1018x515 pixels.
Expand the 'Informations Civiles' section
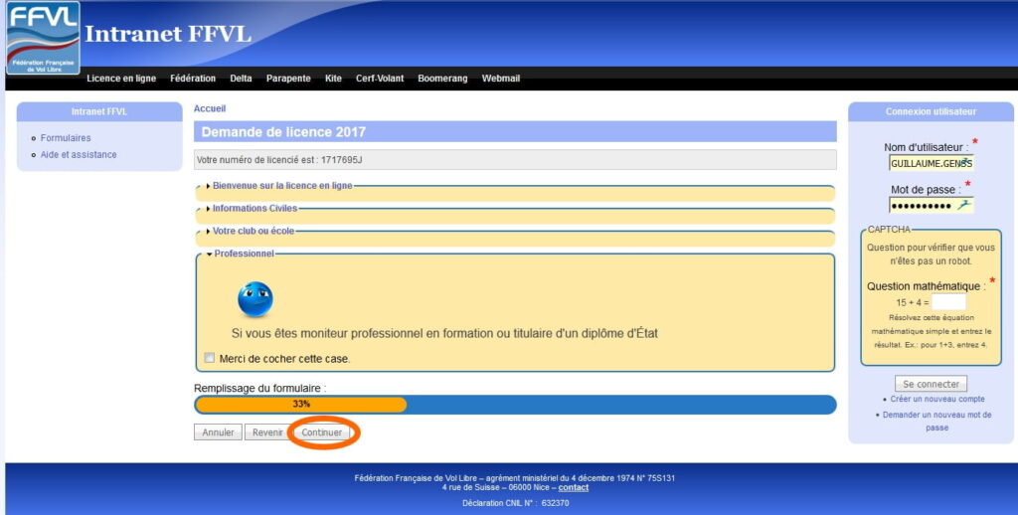click(254, 208)
